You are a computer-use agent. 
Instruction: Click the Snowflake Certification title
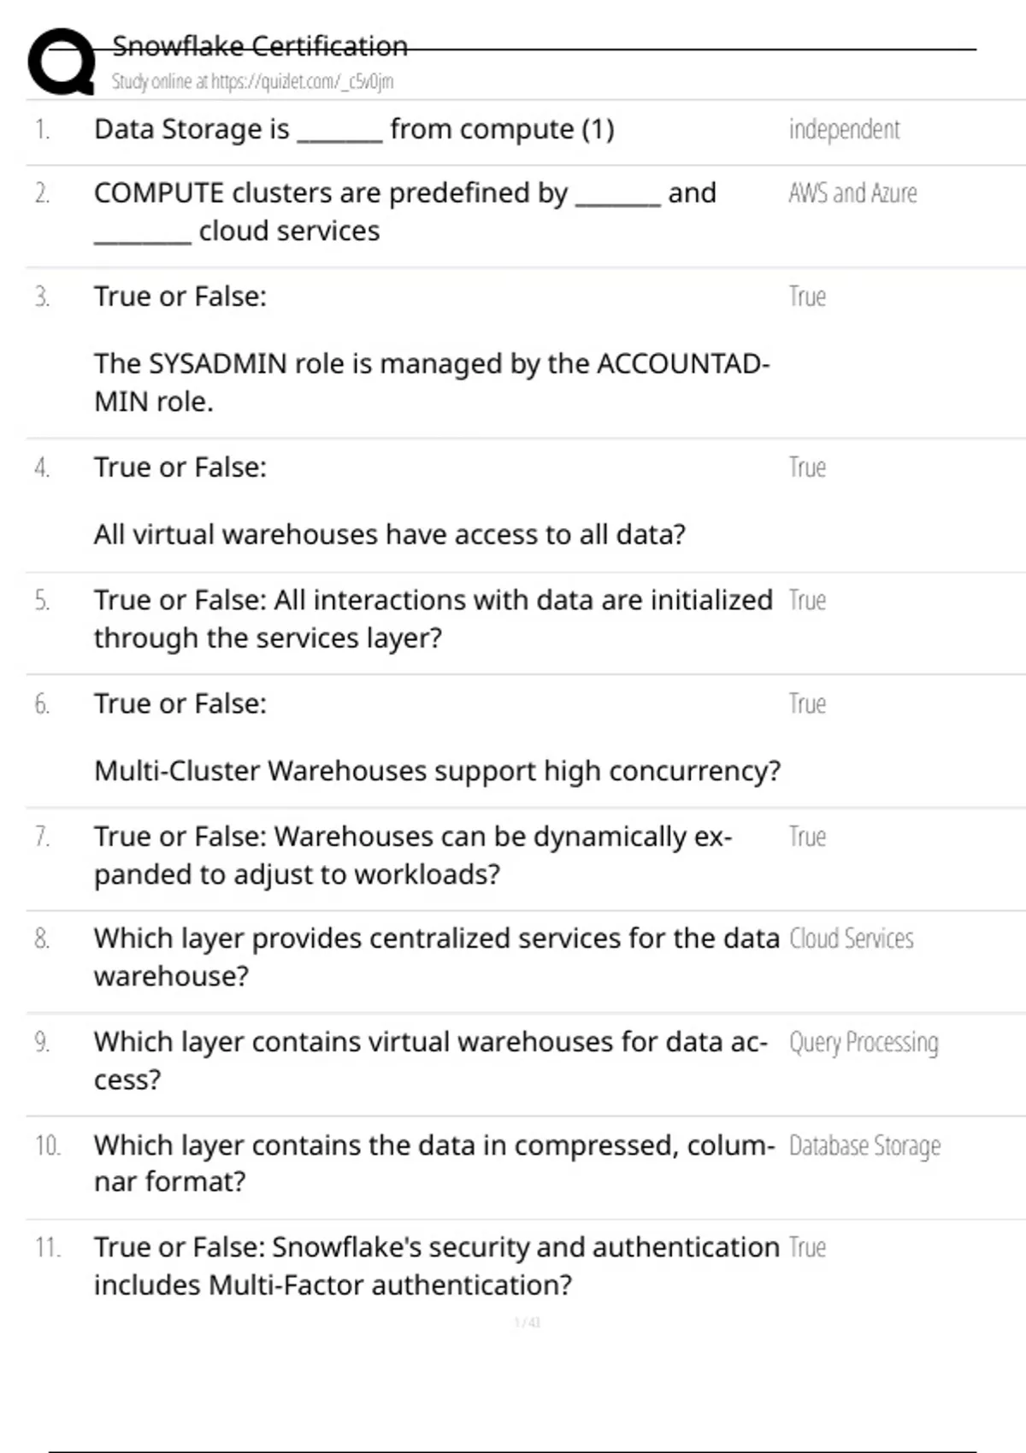[x=260, y=46]
